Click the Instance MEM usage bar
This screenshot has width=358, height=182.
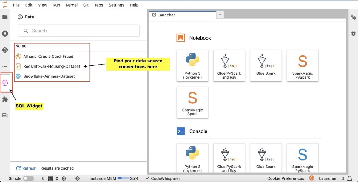(123, 178)
